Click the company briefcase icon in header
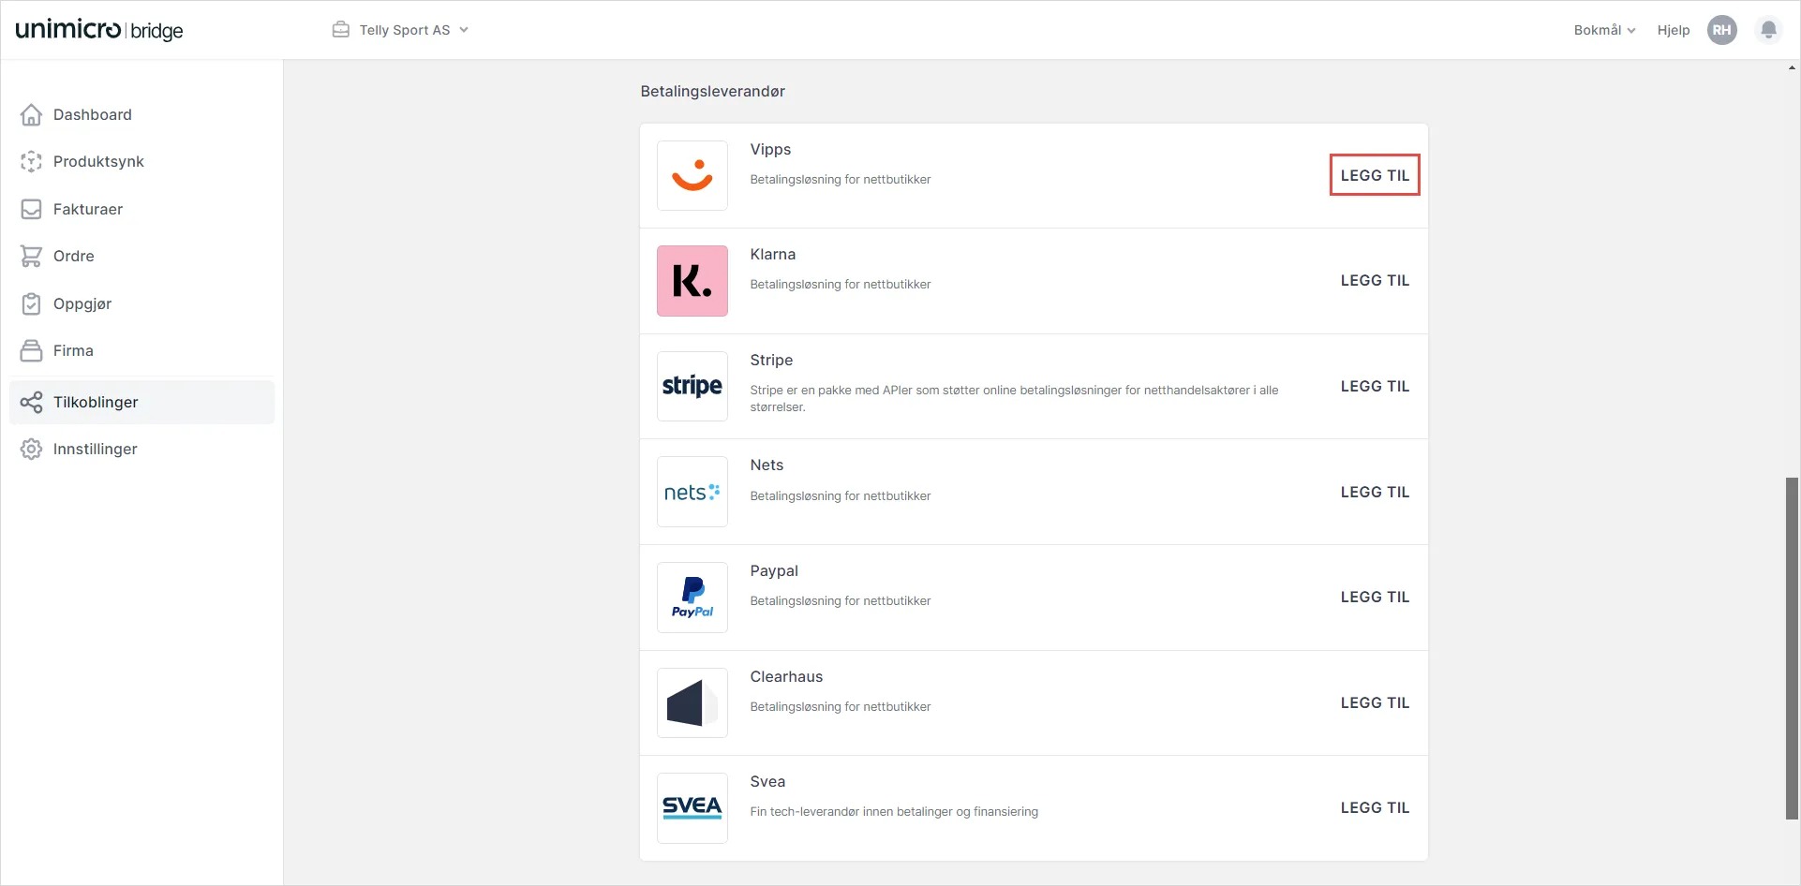The width and height of the screenshot is (1801, 886). point(341,30)
